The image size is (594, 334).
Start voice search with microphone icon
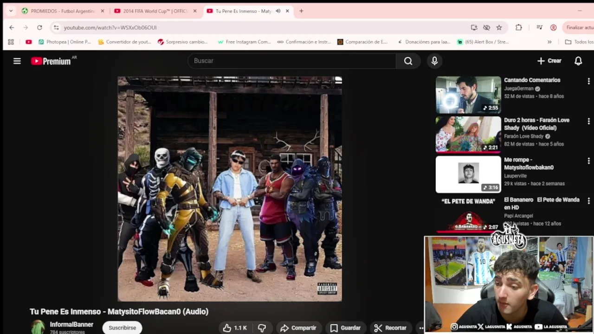[434, 61]
